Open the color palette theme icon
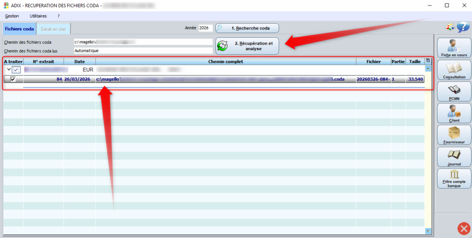472x238 pixels. coord(450,28)
